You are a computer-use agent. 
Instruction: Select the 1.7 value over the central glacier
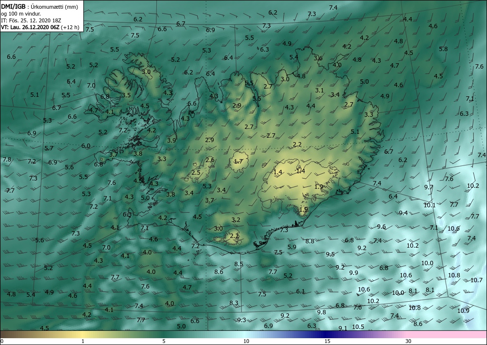[x=238, y=162]
